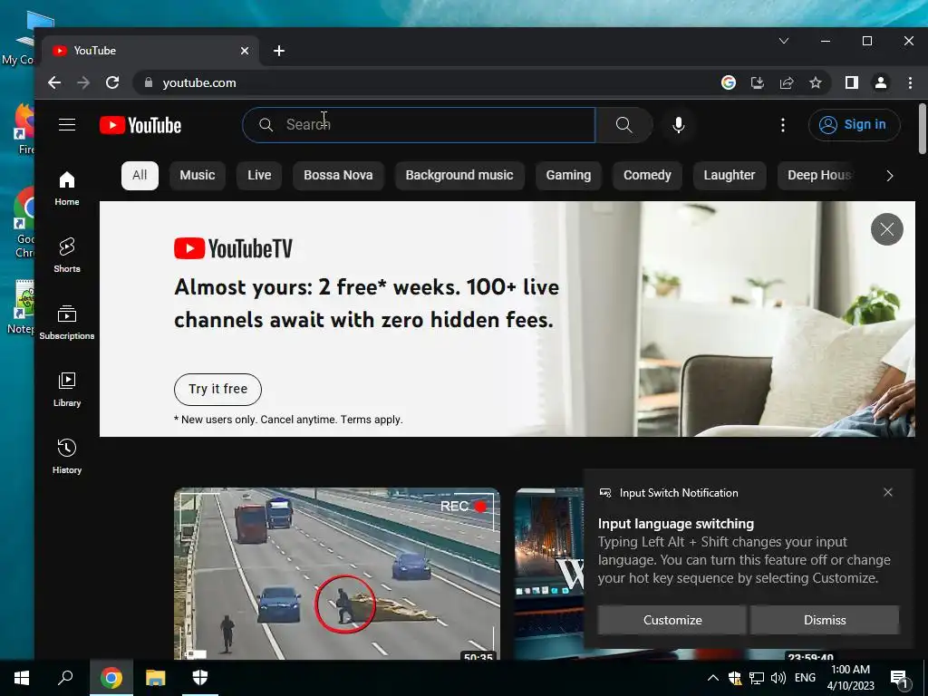Select the Laughter filter chip
The height and width of the screenshot is (696, 928).
pos(730,175)
